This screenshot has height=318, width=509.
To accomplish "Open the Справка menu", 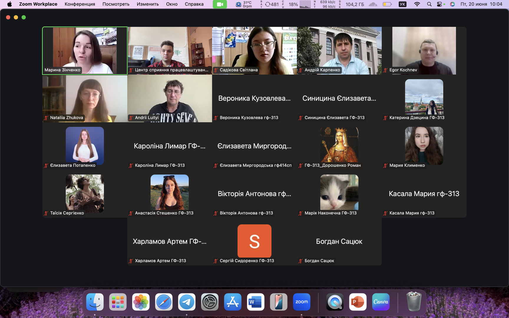I will (x=194, y=4).
